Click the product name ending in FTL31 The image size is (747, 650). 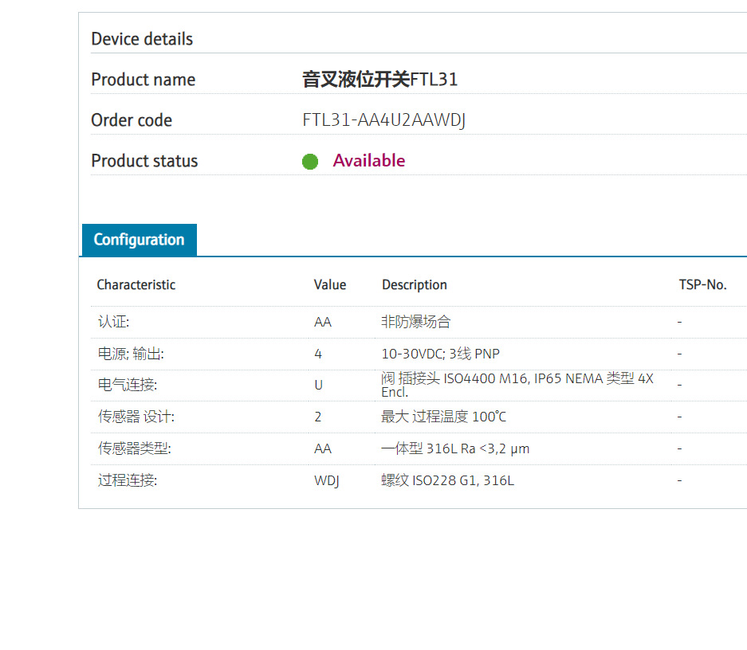tap(379, 80)
